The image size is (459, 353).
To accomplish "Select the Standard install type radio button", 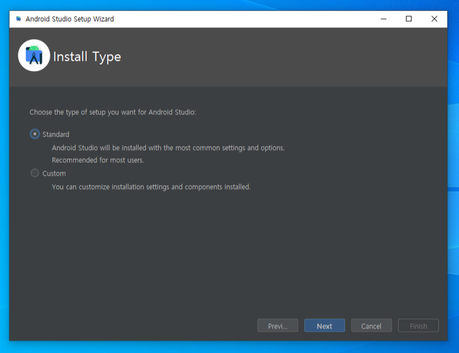I will [x=35, y=134].
